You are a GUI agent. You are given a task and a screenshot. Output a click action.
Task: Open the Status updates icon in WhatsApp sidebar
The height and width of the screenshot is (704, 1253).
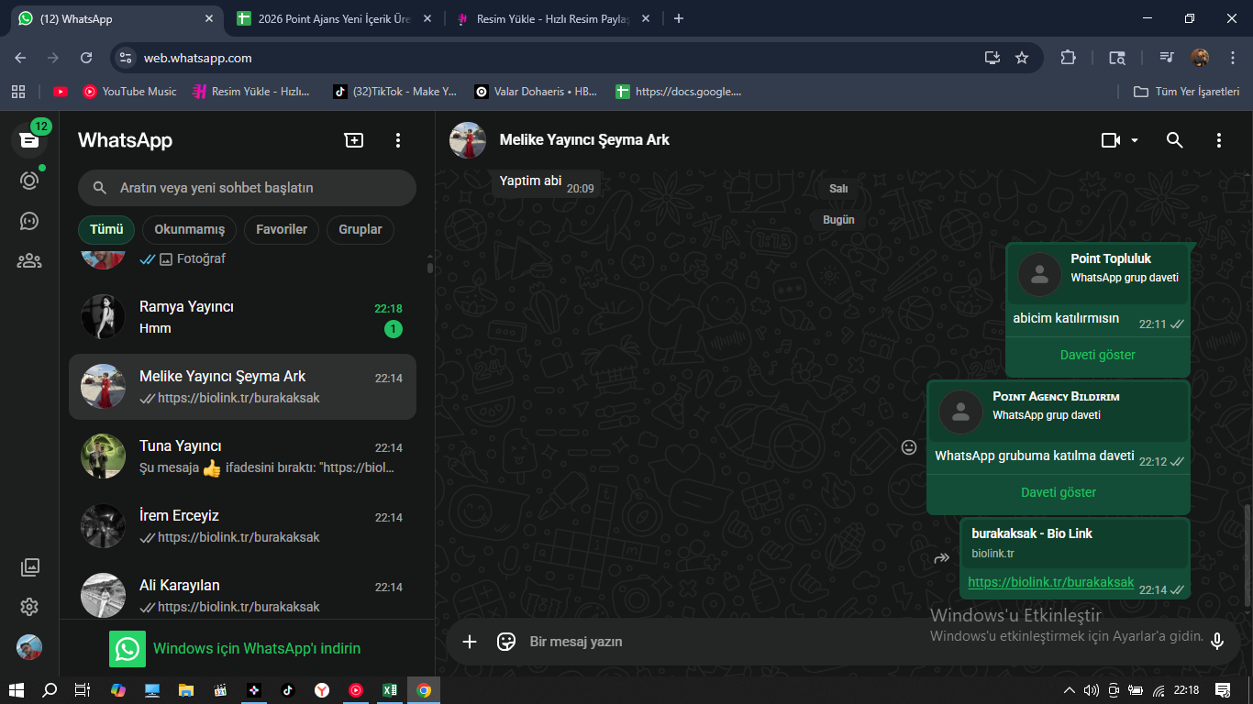[x=29, y=181]
